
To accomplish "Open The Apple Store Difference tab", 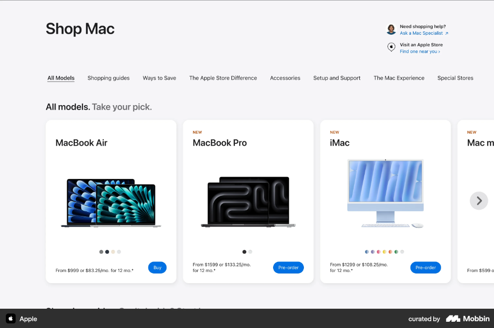I will tap(223, 78).
